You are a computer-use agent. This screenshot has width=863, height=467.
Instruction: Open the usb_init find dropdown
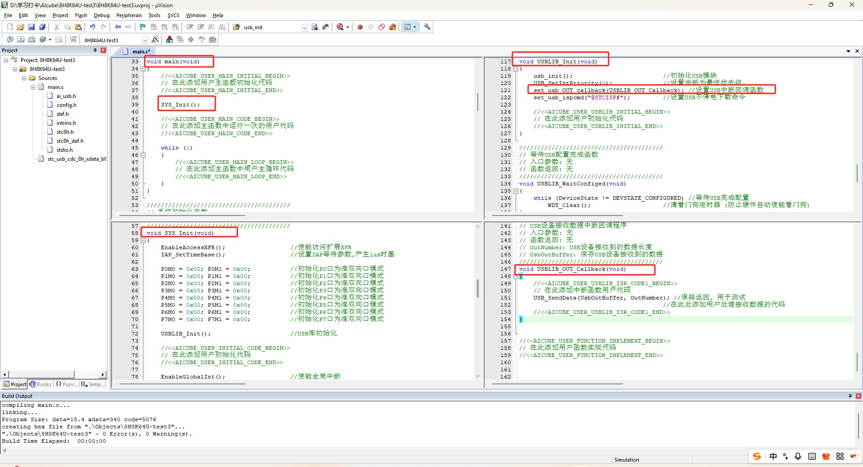coord(304,27)
